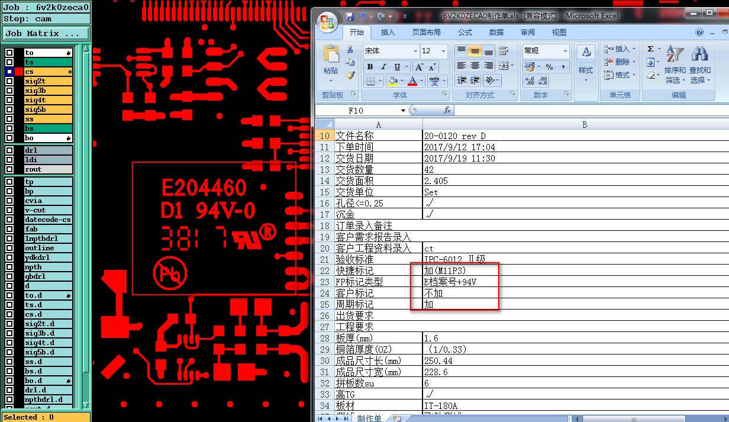This screenshot has width=729, height=422.
Task: Open number format dropdown showing 常规
Action: click(x=565, y=51)
